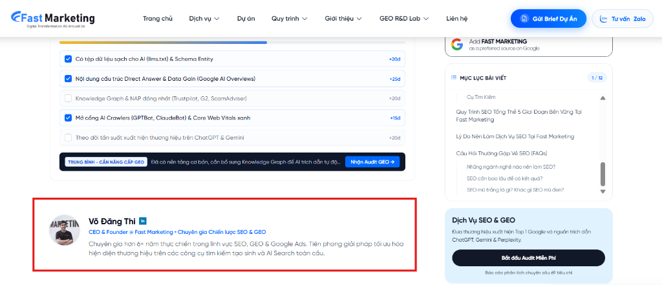Viewport: 662px width, 285px height.
Task: Click the table of contents scrollbar thumb
Action: [x=603, y=174]
